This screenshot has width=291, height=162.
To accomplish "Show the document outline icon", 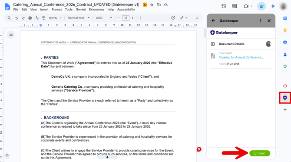I will (11, 35).
